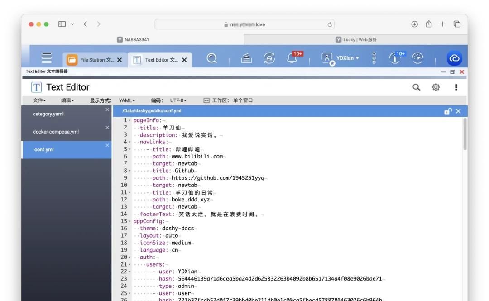Screen dimensions: 489x301
Task: Open the cloud sync icon on the right
Action: [x=454, y=58]
